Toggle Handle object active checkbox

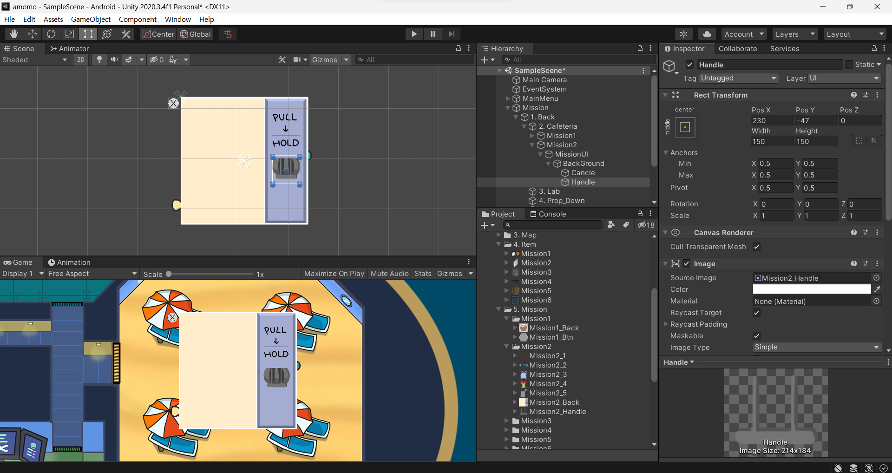tap(689, 65)
